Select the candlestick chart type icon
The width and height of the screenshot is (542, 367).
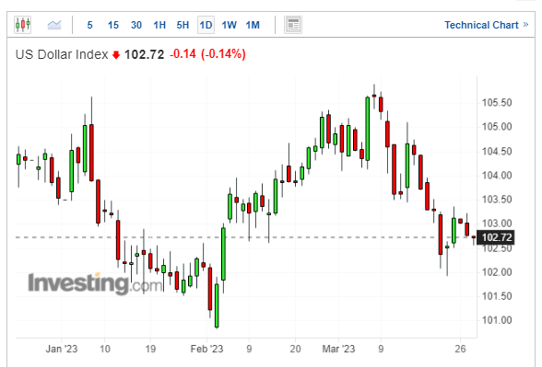23,25
